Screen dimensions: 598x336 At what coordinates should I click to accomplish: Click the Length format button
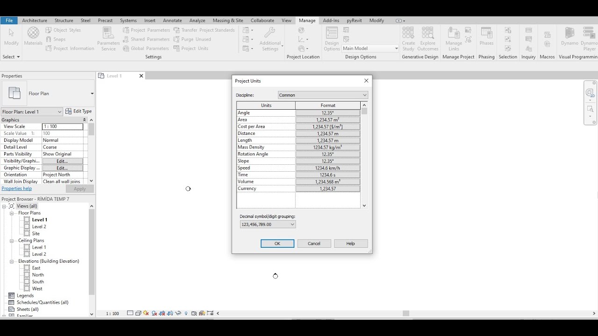pos(328,140)
